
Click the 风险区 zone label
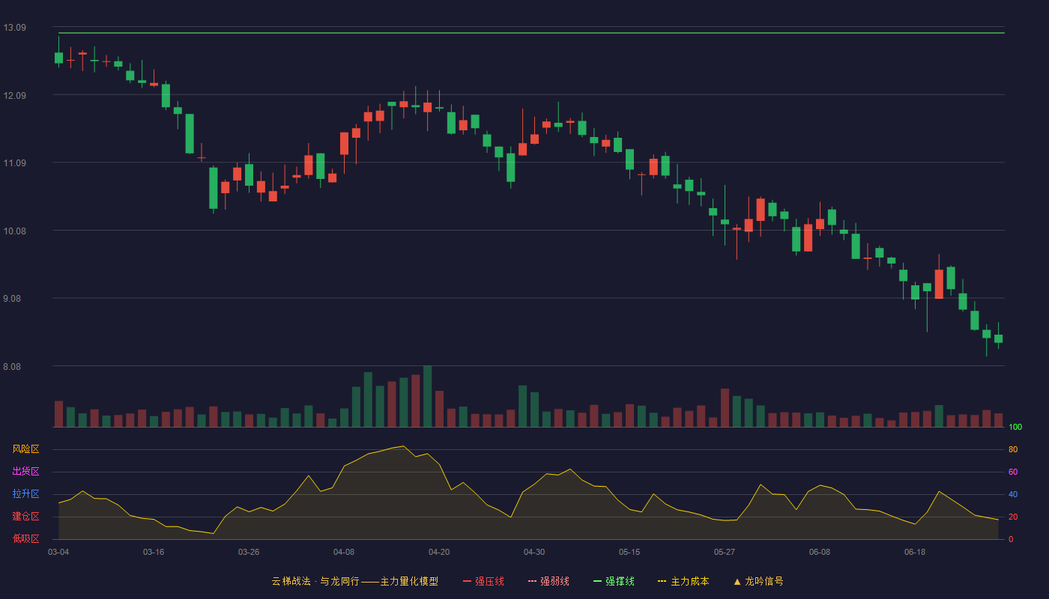[25, 449]
